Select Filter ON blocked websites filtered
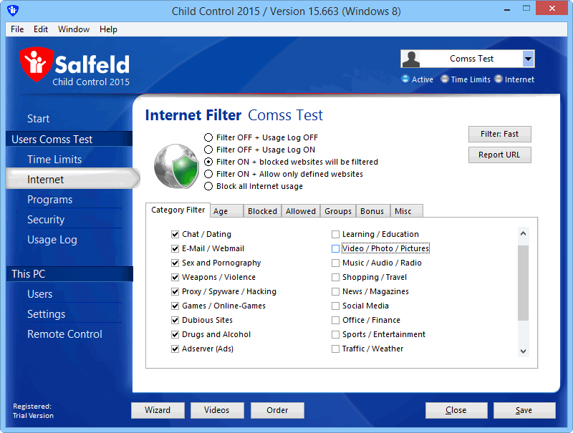The height and width of the screenshot is (433, 573). 208,162
